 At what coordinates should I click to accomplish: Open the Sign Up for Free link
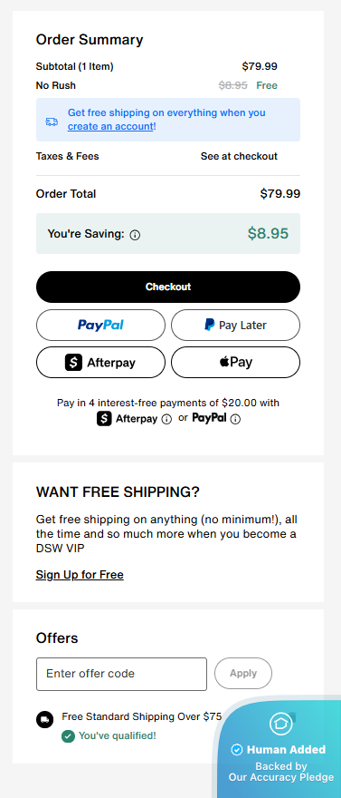80,575
